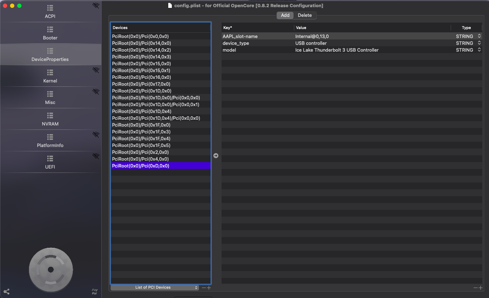
Task: Select the DeviceProperties tab
Action: coord(50,55)
